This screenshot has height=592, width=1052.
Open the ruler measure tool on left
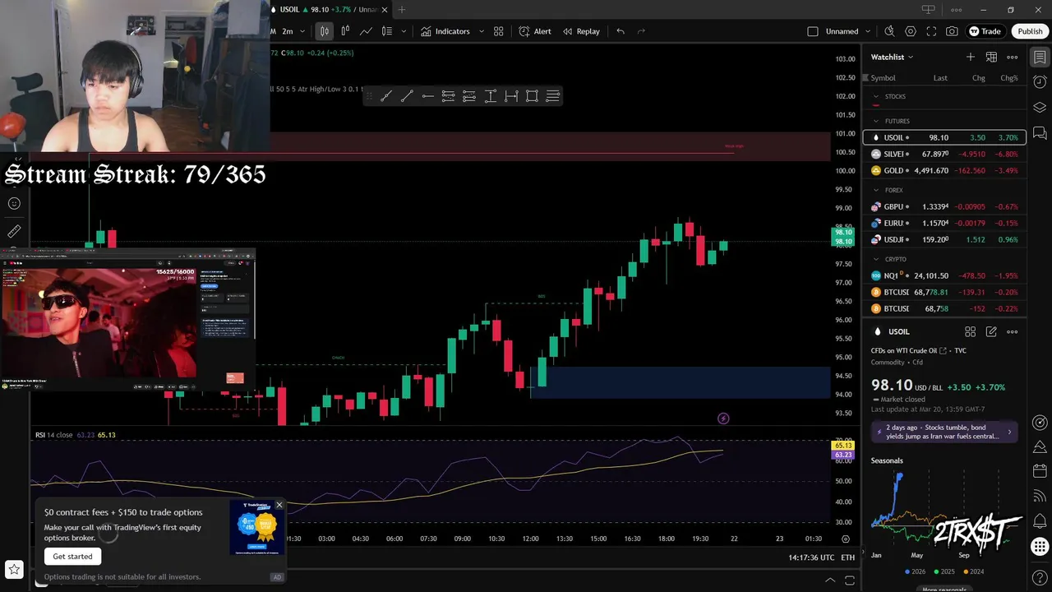(14, 232)
